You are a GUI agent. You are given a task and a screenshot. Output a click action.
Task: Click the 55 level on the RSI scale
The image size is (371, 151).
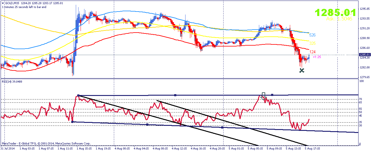361,109
